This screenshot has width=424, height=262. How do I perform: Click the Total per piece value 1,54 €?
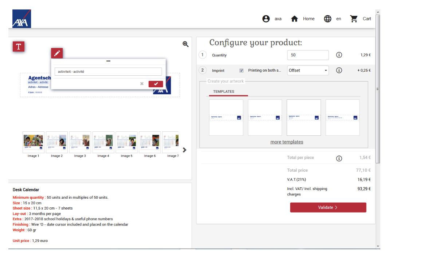point(365,158)
